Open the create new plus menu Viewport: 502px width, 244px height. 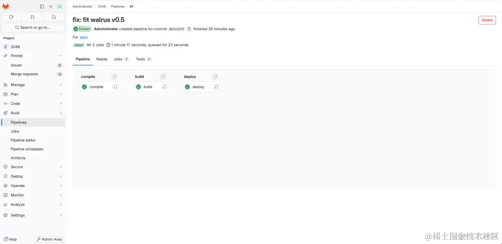point(51,6)
